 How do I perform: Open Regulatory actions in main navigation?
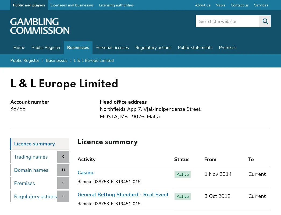coord(153,48)
